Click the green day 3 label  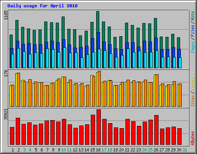24,150
